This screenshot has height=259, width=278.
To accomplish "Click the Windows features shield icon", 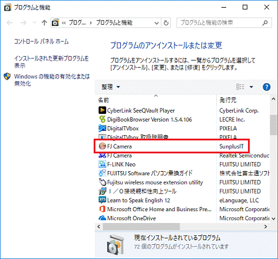I will 7,76.
